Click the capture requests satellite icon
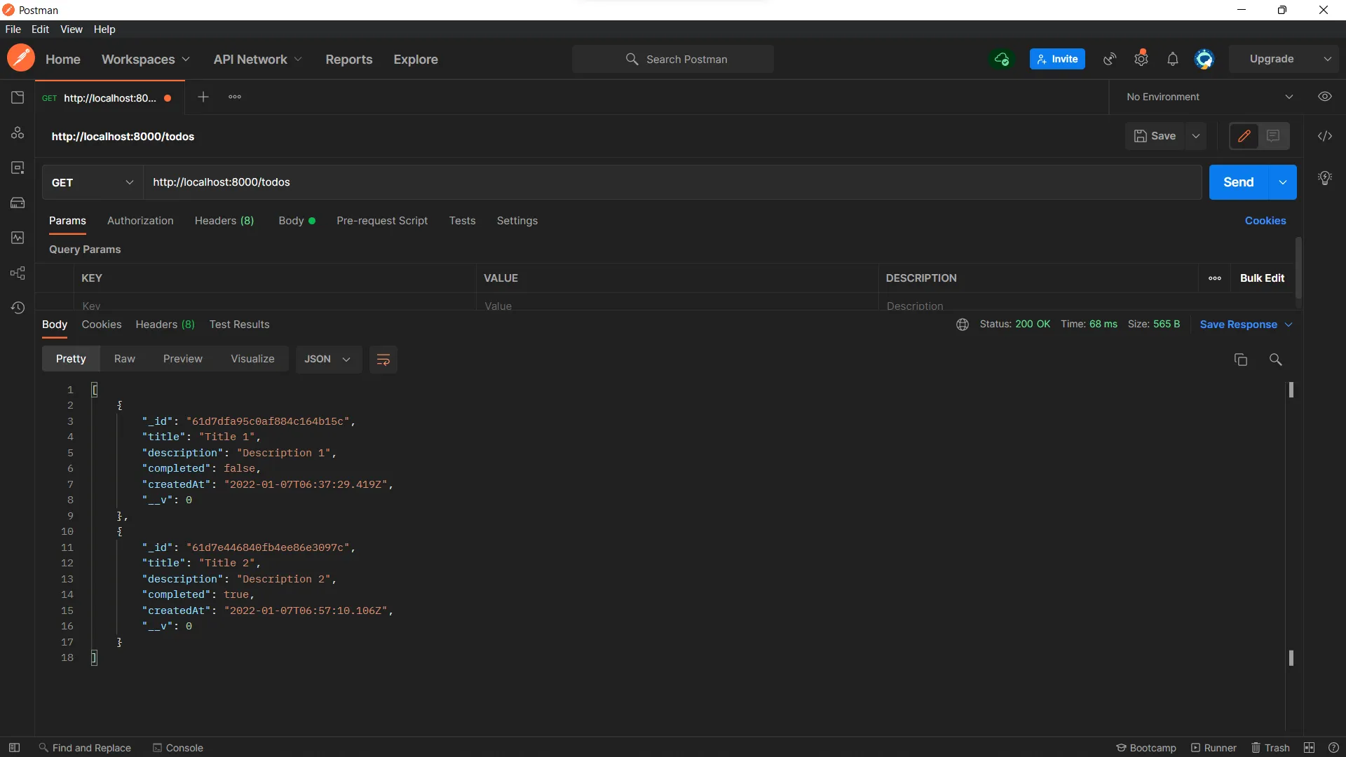 click(x=1110, y=59)
